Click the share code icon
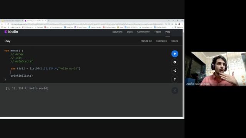The height and width of the screenshot is (138, 246). 175,71
